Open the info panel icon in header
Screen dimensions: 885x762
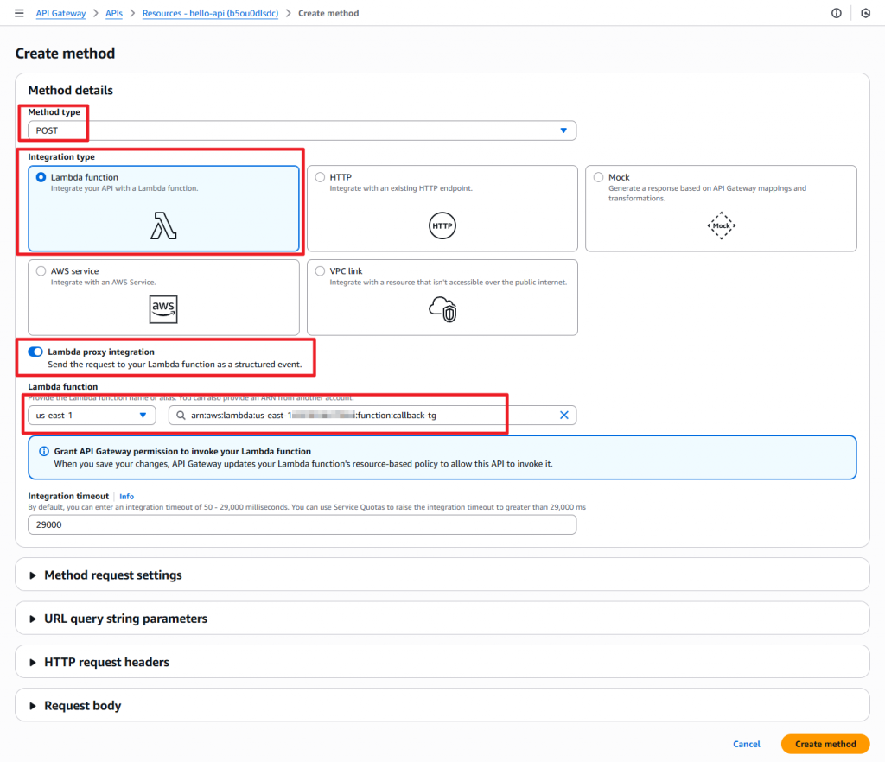(x=836, y=13)
